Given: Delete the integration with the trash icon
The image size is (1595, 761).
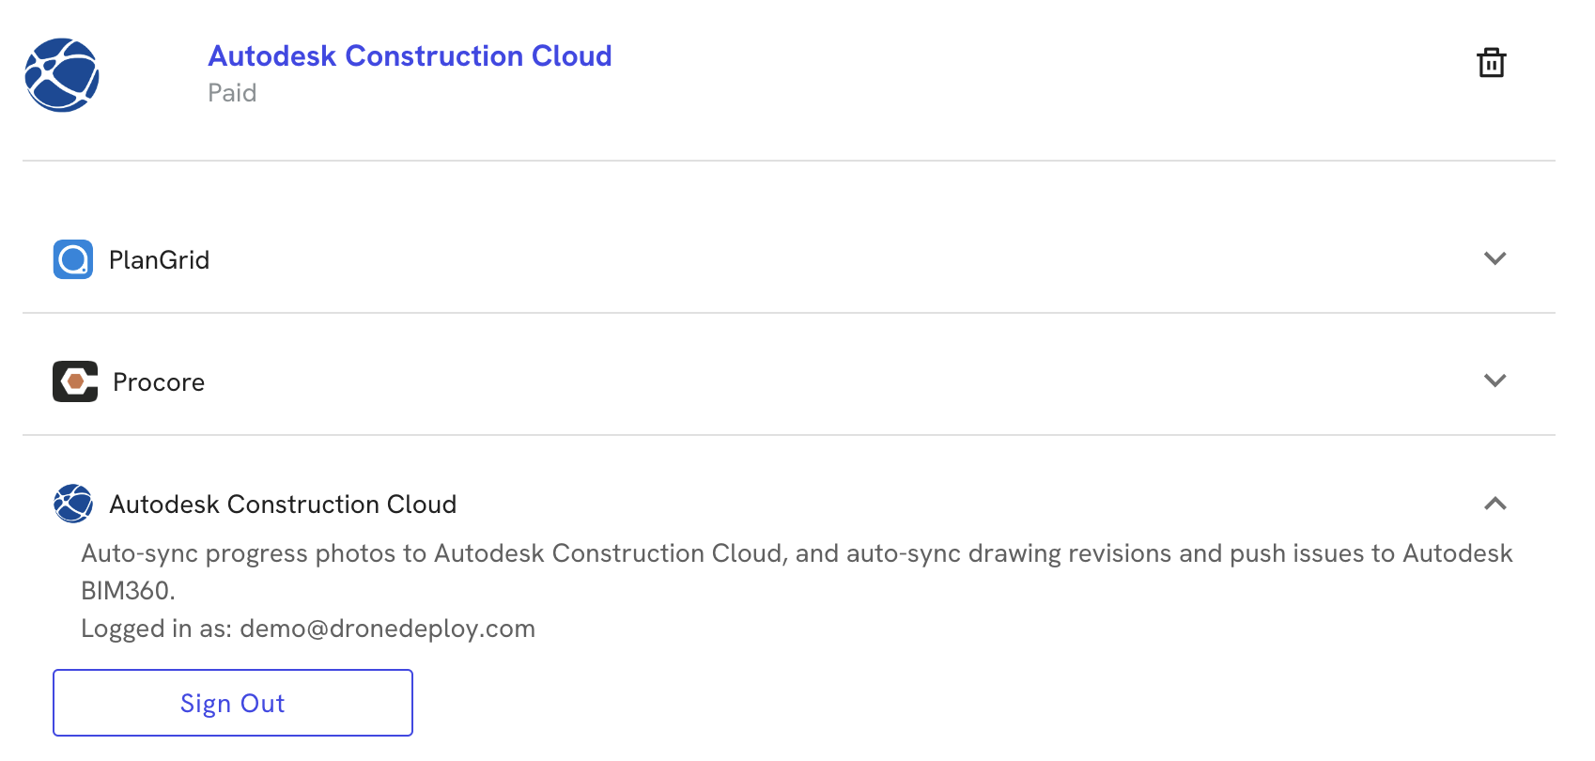Looking at the screenshot, I should click(x=1491, y=63).
